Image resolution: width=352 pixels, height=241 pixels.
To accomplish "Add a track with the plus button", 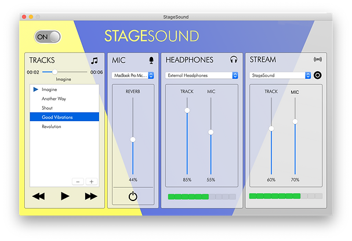I will [92, 181].
